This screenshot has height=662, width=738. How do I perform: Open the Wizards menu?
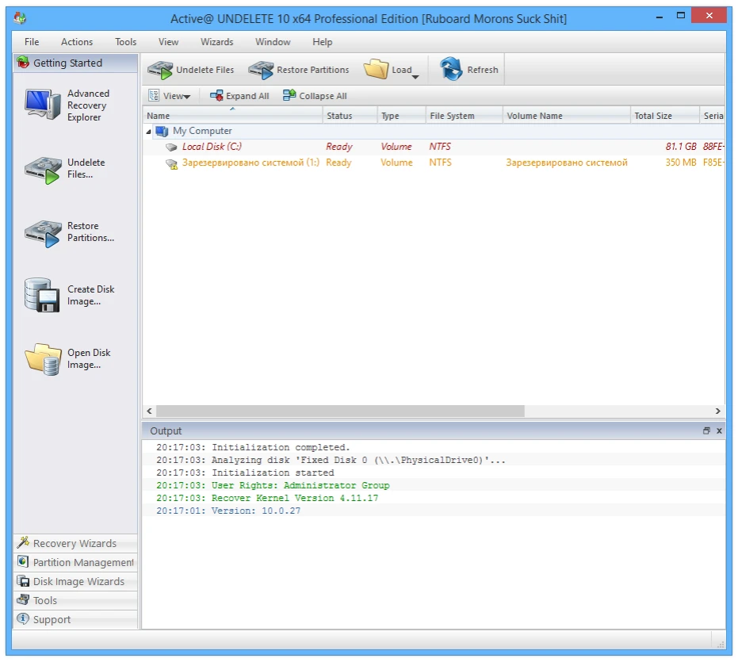(216, 42)
